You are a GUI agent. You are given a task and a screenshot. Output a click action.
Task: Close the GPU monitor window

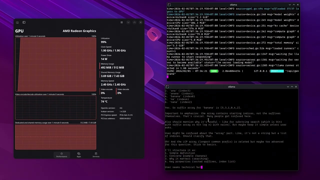click(140, 22)
